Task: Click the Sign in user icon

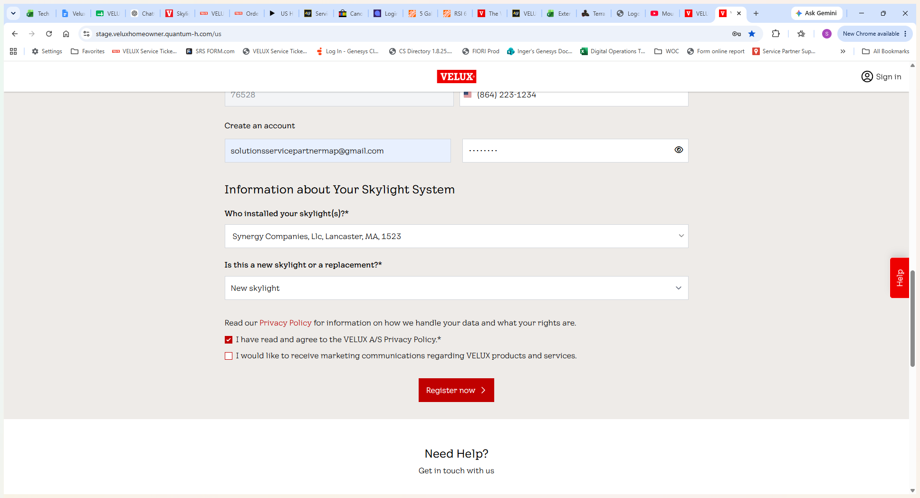Action: click(867, 77)
